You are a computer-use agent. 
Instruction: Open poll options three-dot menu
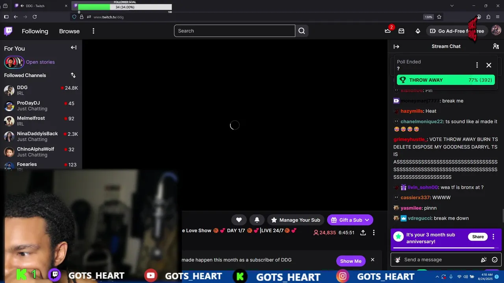[477, 65]
